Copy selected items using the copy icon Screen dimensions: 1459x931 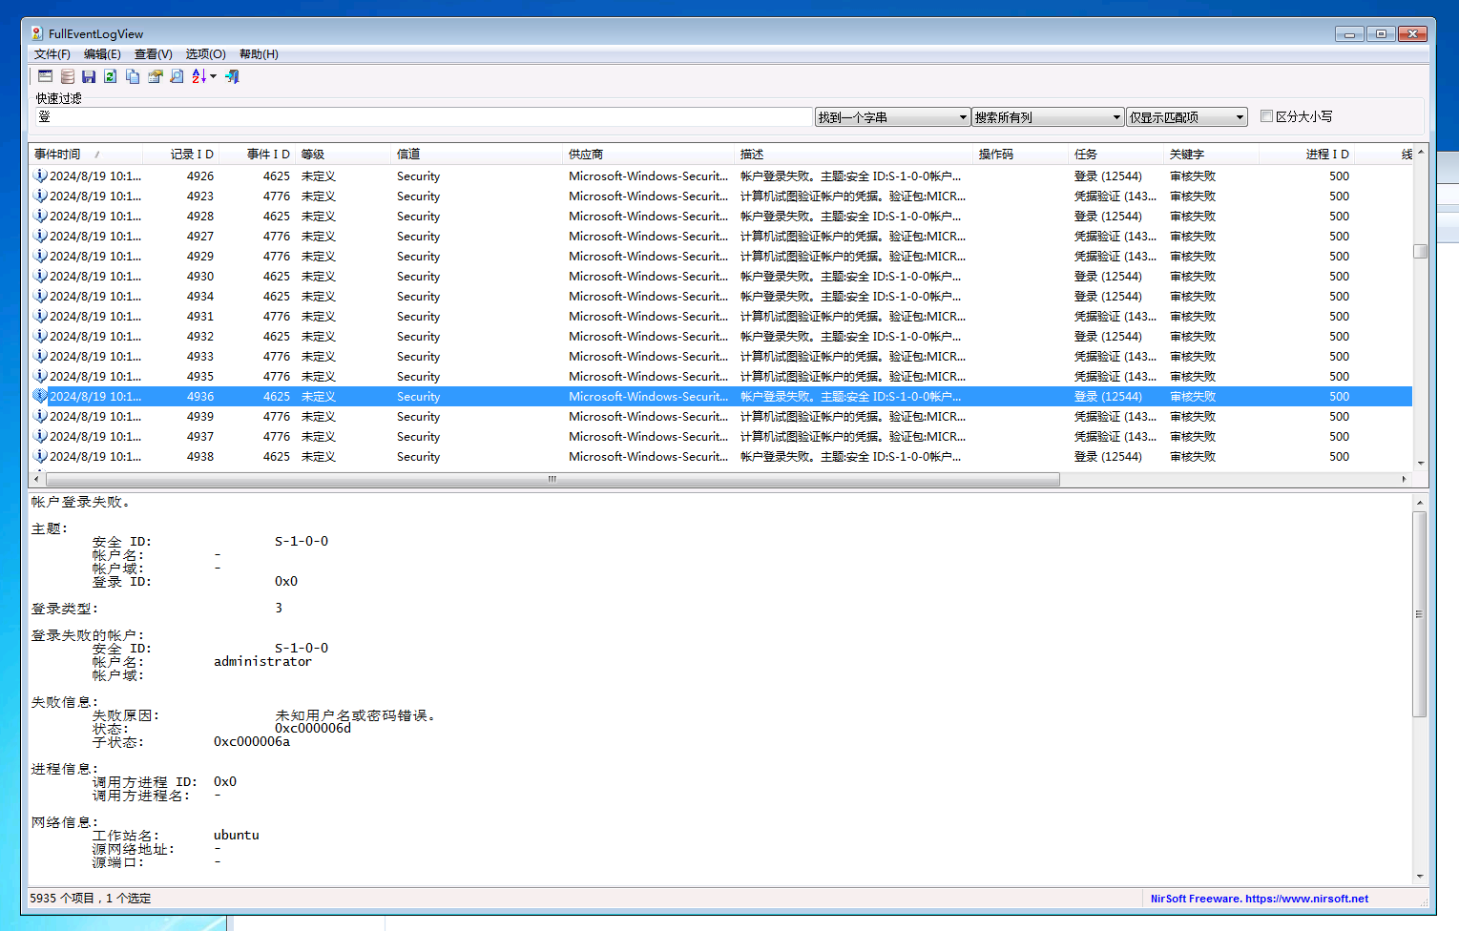tap(133, 76)
